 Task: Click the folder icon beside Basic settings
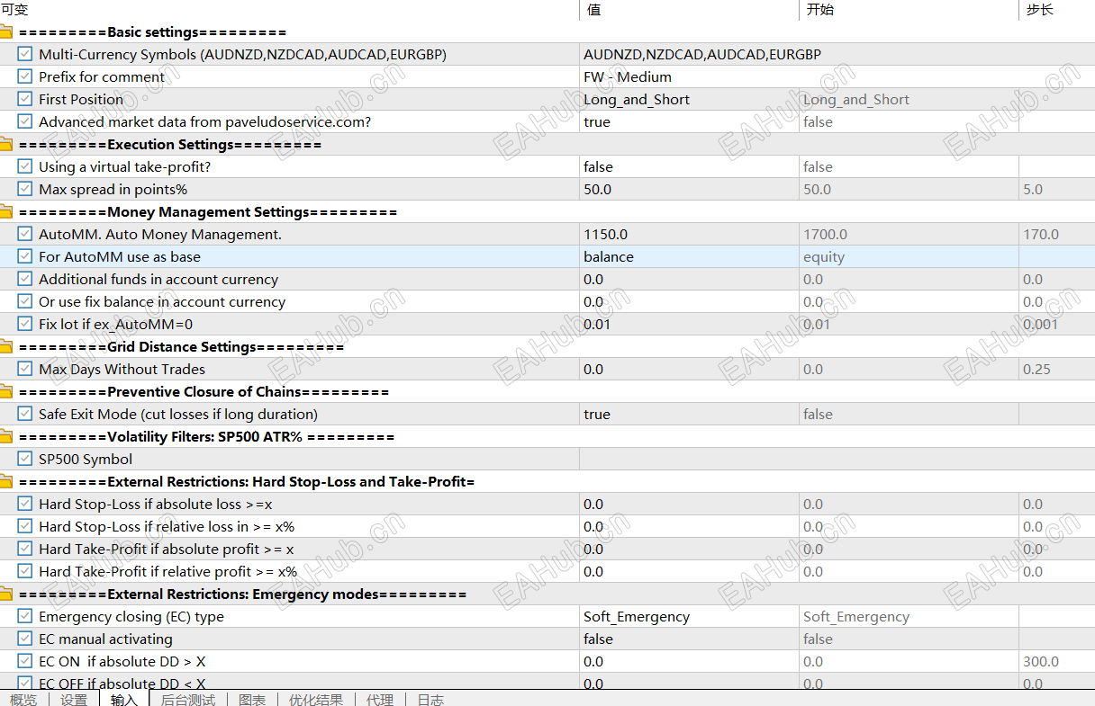[9, 31]
